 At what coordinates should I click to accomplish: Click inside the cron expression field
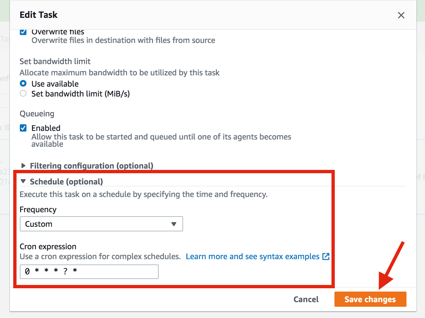89,271
